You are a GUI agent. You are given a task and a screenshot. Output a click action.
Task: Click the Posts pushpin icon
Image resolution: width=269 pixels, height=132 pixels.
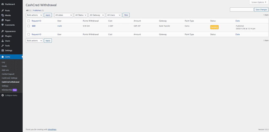coord(3,10)
